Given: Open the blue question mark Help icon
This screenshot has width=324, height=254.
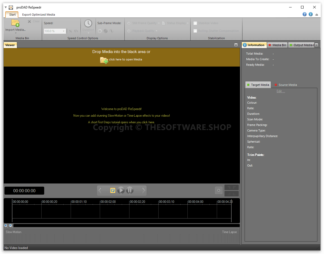Looking at the screenshot, I should pyautogui.click(x=305, y=14).
